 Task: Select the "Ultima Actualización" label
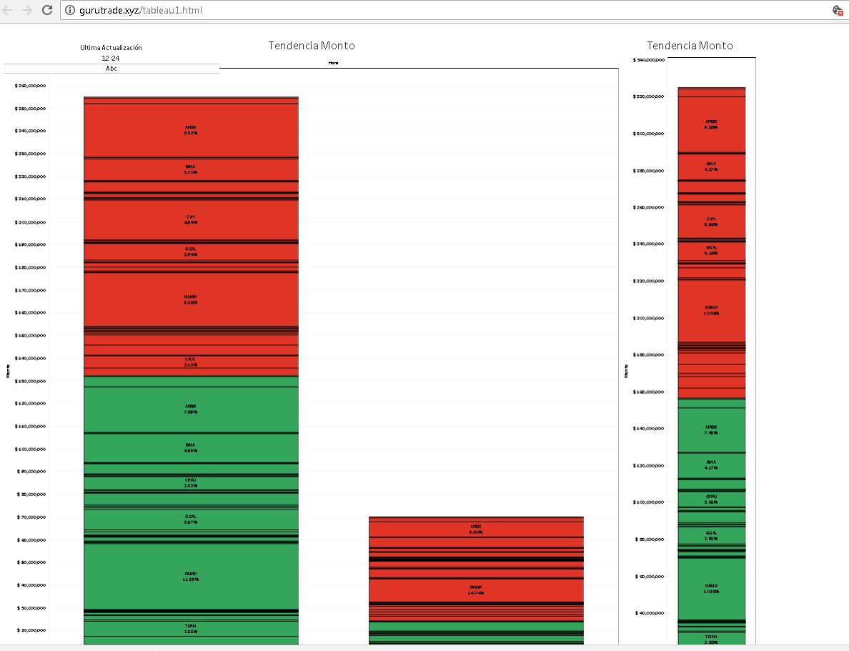point(111,48)
